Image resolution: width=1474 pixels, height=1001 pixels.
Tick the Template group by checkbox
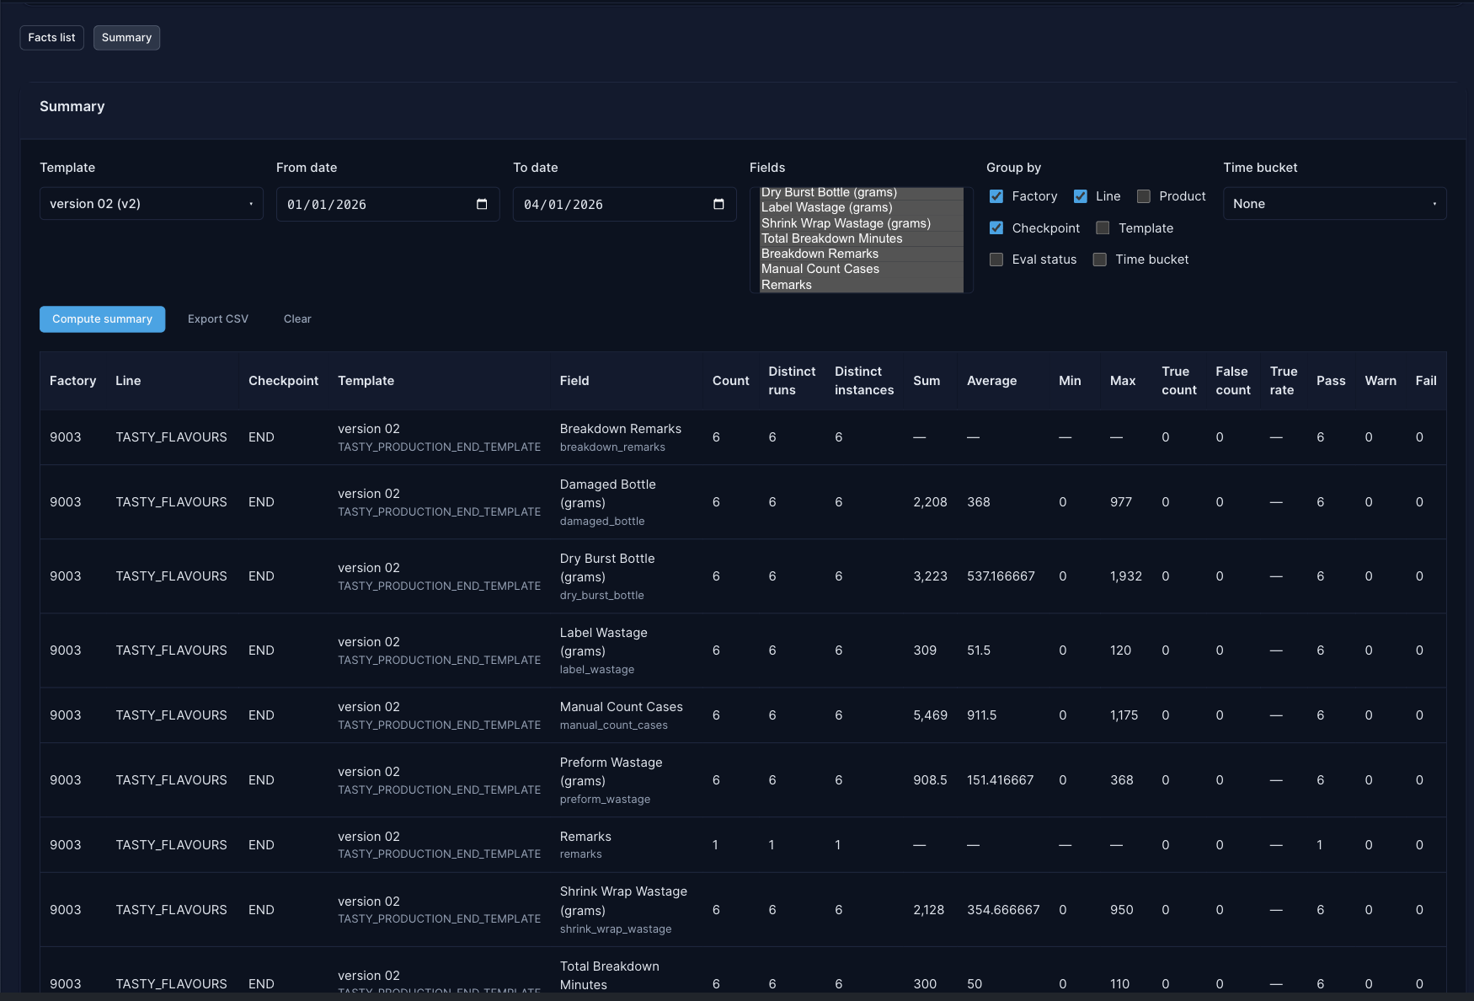(x=1103, y=228)
